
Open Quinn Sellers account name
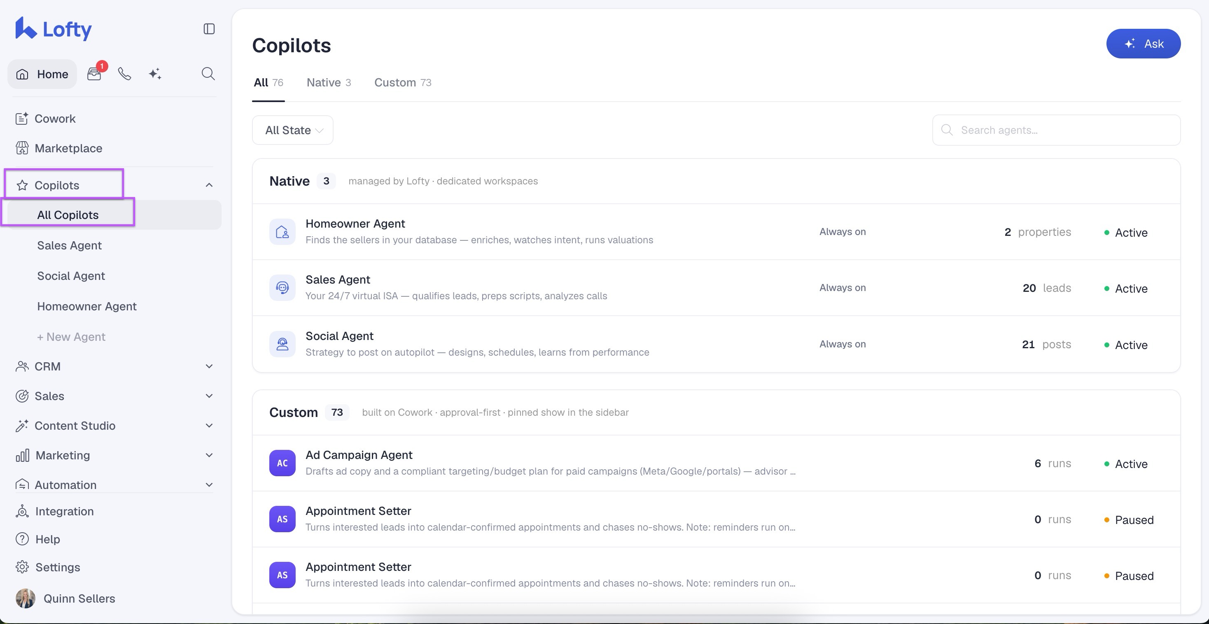[79, 598]
